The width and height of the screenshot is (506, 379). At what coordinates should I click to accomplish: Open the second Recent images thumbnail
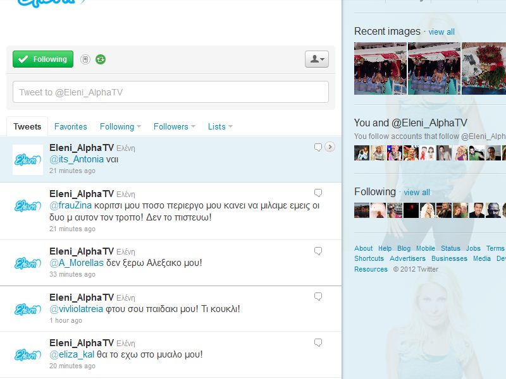tap(435, 68)
